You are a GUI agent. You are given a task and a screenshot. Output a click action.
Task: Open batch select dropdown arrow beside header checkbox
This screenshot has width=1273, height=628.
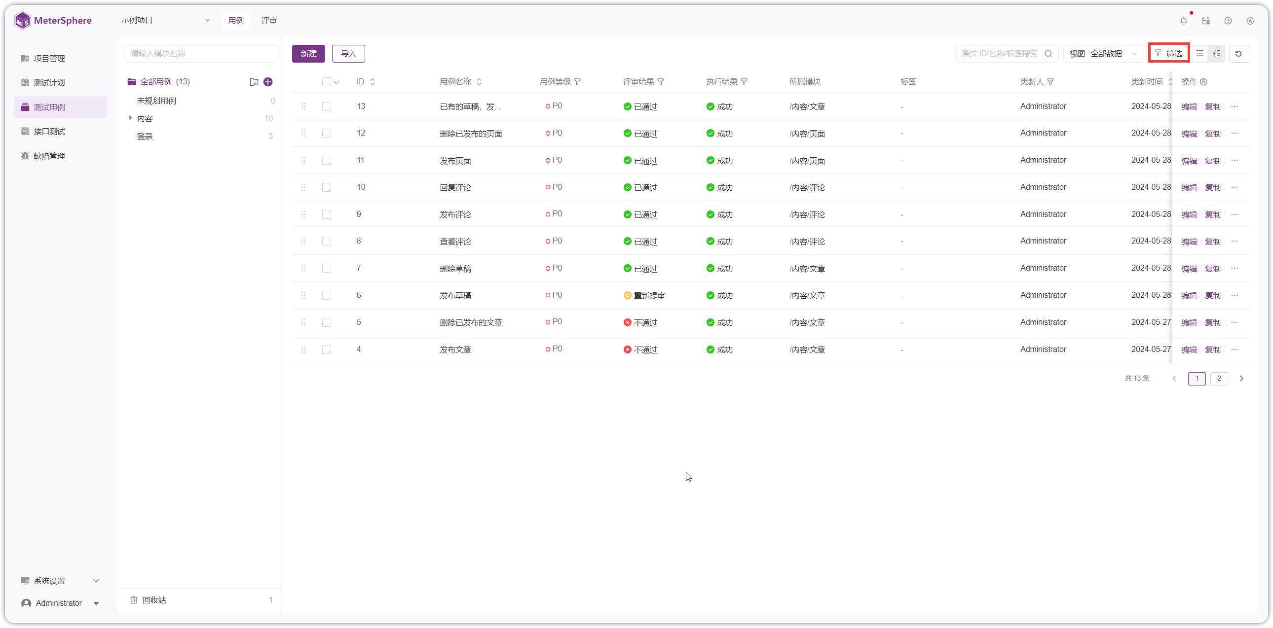[x=337, y=82]
